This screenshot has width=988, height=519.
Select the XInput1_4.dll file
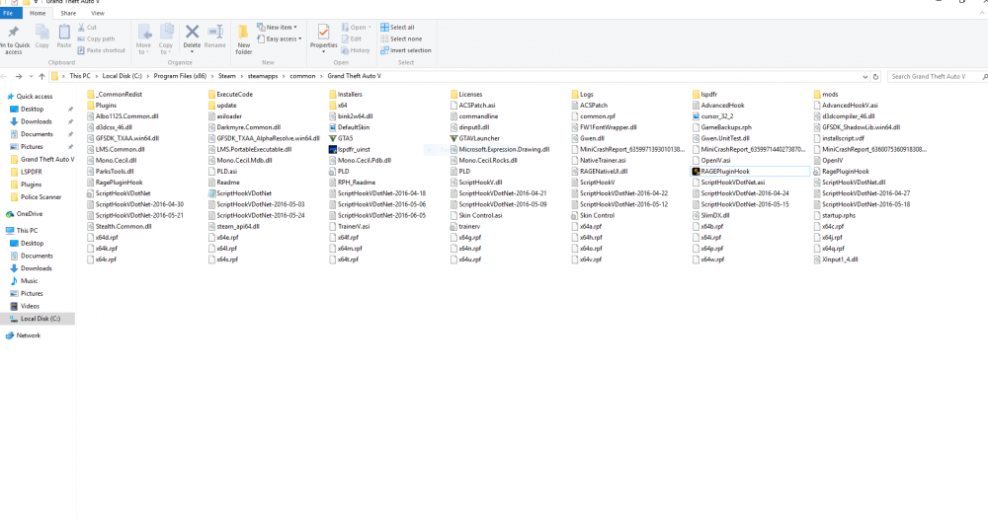[836, 259]
